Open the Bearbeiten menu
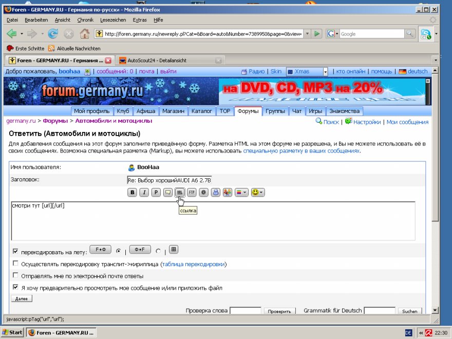The width and height of the screenshot is (452, 339). (36, 20)
